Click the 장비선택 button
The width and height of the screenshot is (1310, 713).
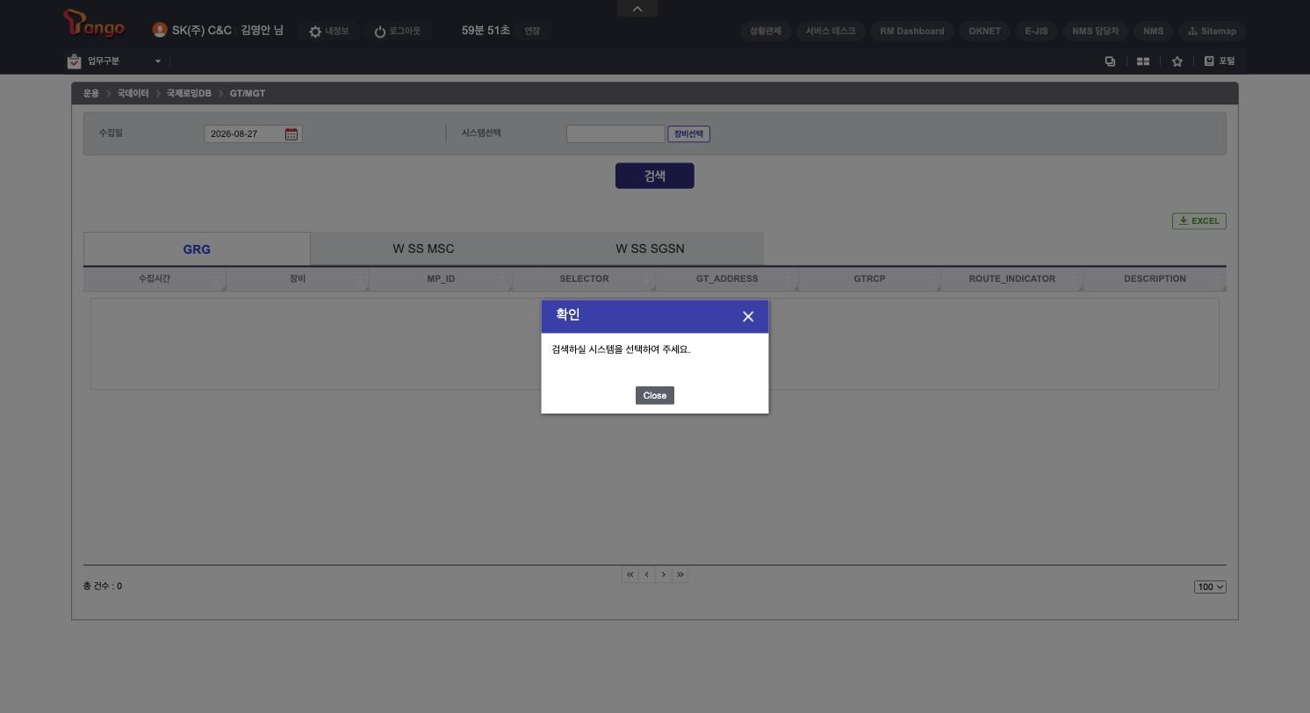point(689,134)
